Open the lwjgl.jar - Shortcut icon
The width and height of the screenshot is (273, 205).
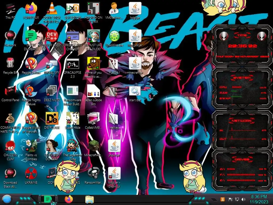pos(114,173)
